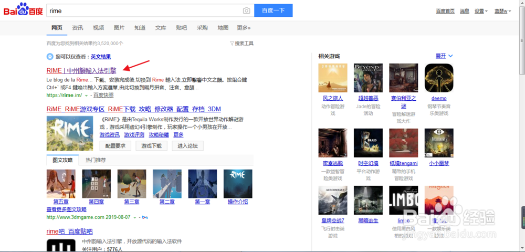Click the deemo game icon

click(439, 78)
